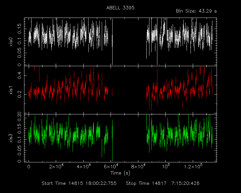This screenshot has height=193, width=241.
Task: Click the 0.20 tick label in the xis3 panel
Action: [x=19, y=116]
